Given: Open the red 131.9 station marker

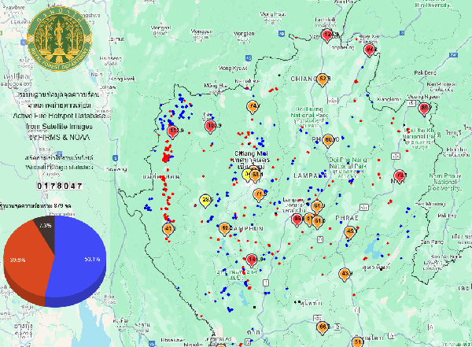Looking at the screenshot, I should pos(174,131).
